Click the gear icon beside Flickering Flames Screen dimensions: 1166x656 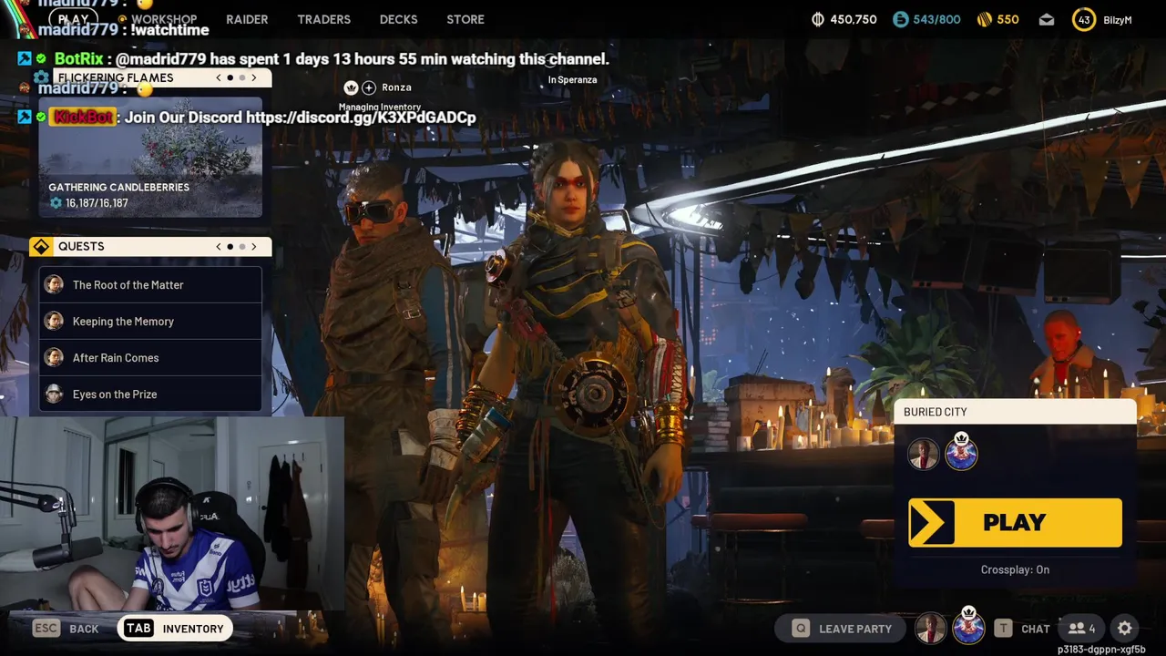point(41,77)
